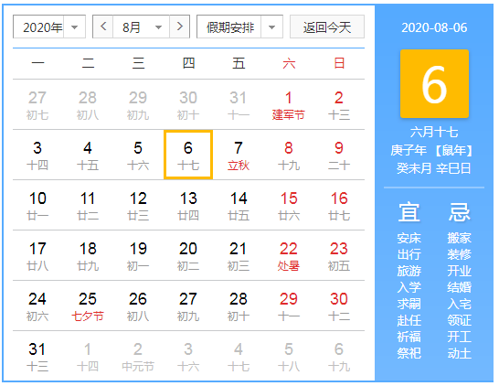499x386 pixels.
Task: Select August 22 处暑 date
Action: click(x=289, y=256)
